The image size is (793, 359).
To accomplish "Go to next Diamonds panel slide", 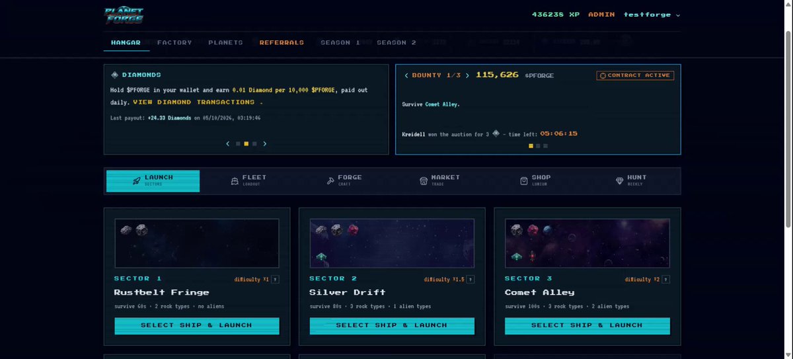I will 264,143.
